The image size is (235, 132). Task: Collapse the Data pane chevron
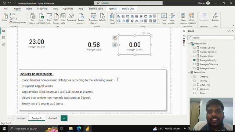(228, 31)
